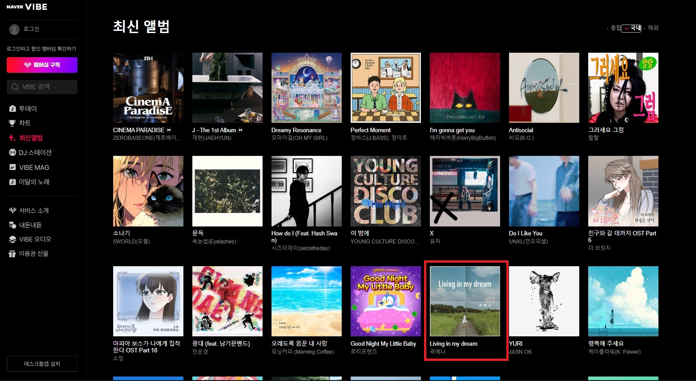Click artist name 오마이걸(OH MY GIRL)
Viewport: 696px width, 381px height.
coord(299,138)
